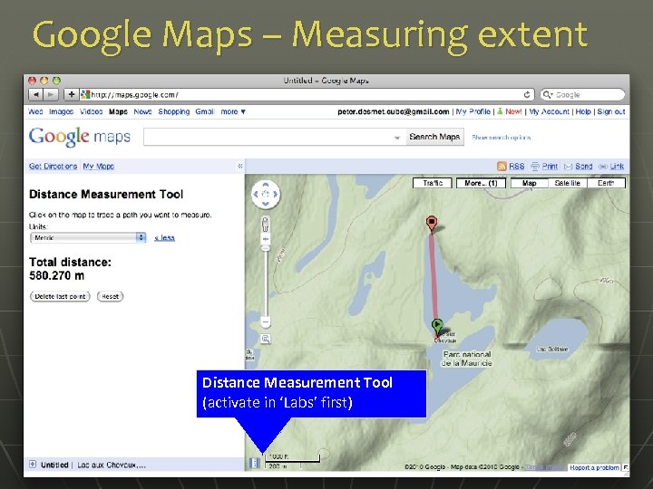The height and width of the screenshot is (489, 653).
Task: Click the '« less' link beside Units
Action: 164,238
